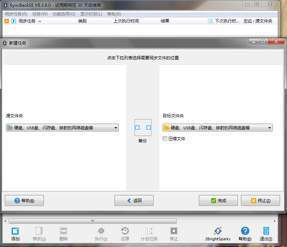Click the left scroll arrow of horizontal scrollbar
287x247 pixels.
(5, 221)
